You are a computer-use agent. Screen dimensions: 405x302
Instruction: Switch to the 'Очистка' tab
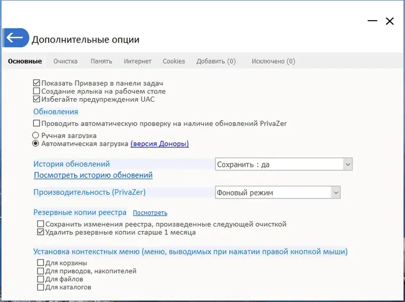click(65, 61)
